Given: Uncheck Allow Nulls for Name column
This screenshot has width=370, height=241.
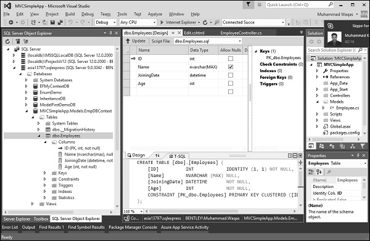Looking at the screenshot, I should (x=231, y=67).
